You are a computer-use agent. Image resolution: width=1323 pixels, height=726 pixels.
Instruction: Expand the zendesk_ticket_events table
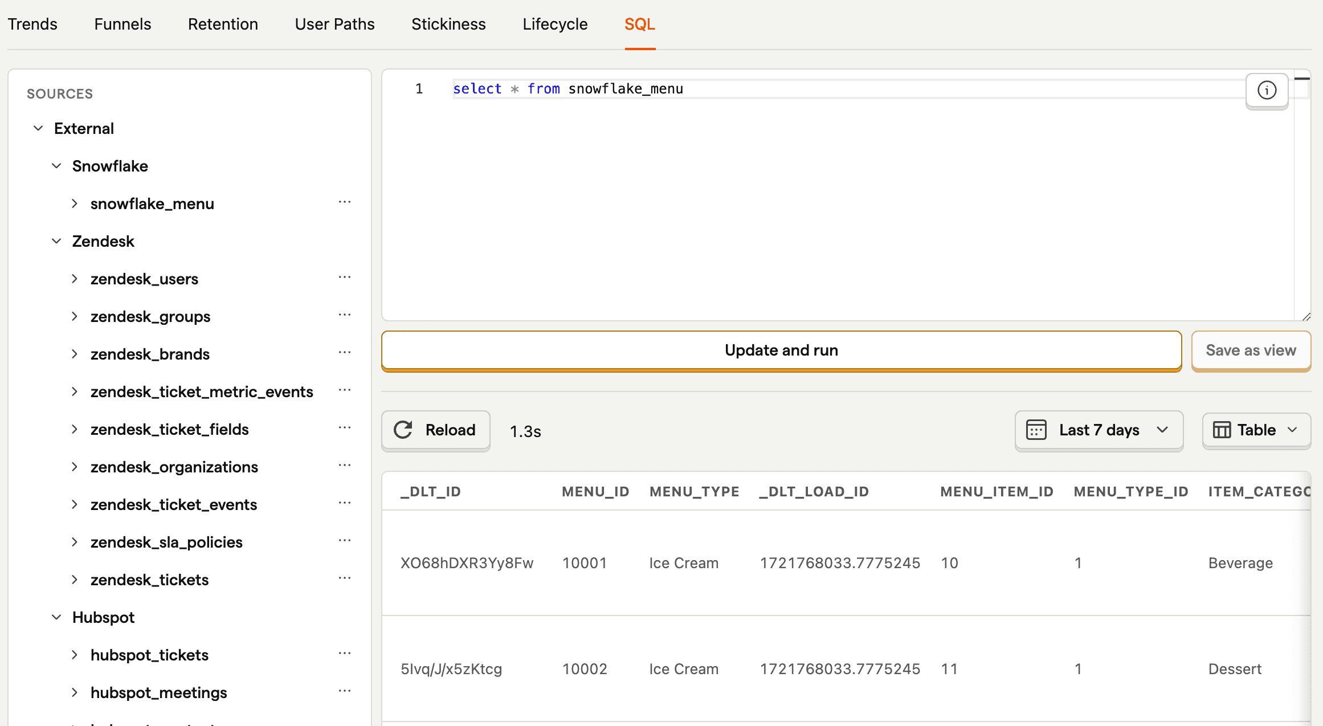(x=75, y=504)
